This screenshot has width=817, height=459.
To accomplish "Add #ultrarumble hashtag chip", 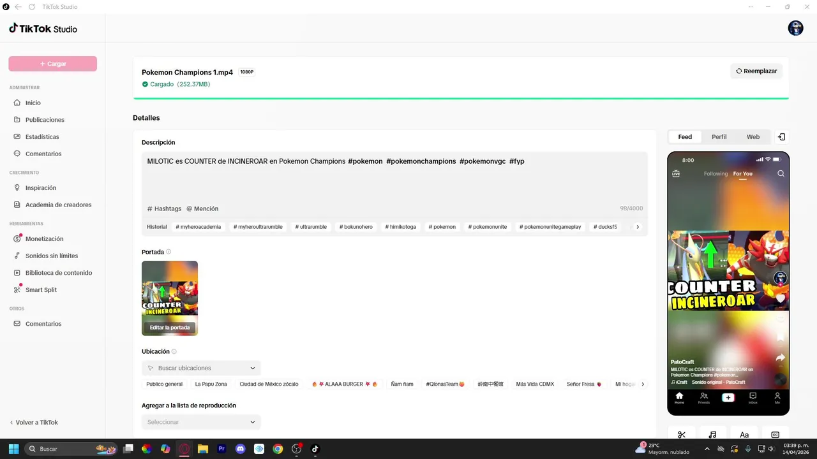I will 311,227.
